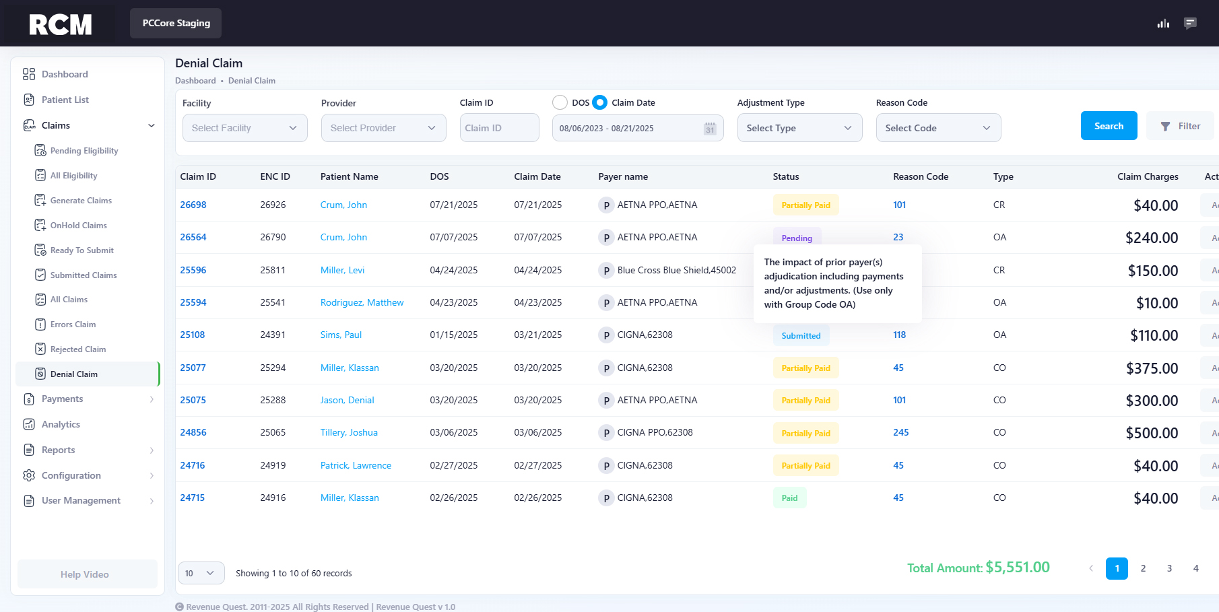Screen dimensions: 1219x612
Task: Go to page 2 of results
Action: coord(1143,568)
